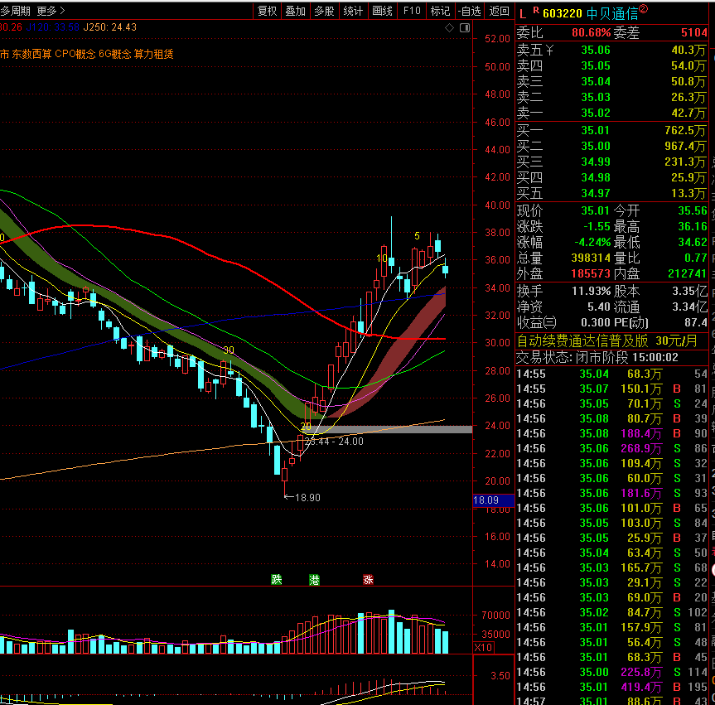Select the 卖四 35.05 ask row

coord(611,66)
